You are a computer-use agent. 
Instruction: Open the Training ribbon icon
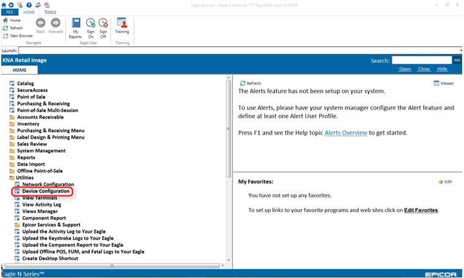coord(122,23)
